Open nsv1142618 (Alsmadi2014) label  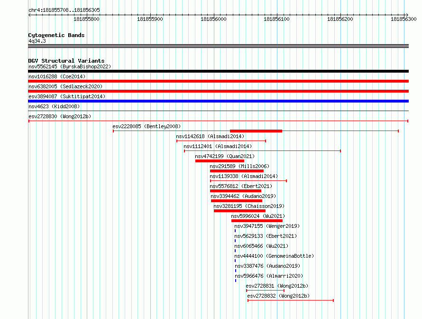(210, 136)
